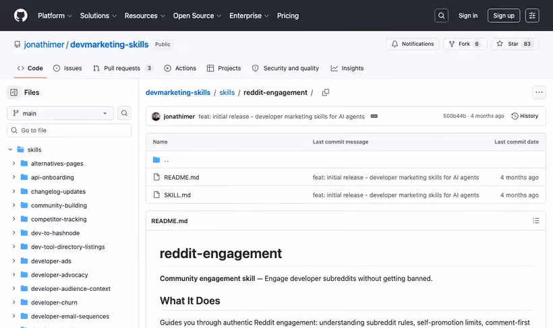Click the skills folder icon in tree

click(21, 150)
